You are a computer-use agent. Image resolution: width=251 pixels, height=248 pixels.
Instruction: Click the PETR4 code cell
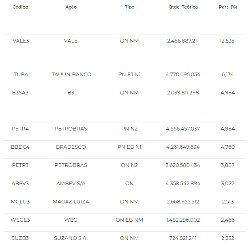click(x=20, y=128)
